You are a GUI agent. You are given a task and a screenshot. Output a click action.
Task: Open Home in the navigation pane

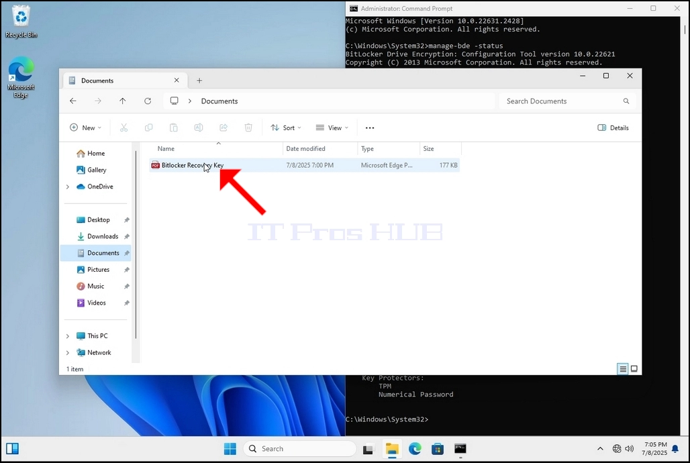[x=91, y=153]
